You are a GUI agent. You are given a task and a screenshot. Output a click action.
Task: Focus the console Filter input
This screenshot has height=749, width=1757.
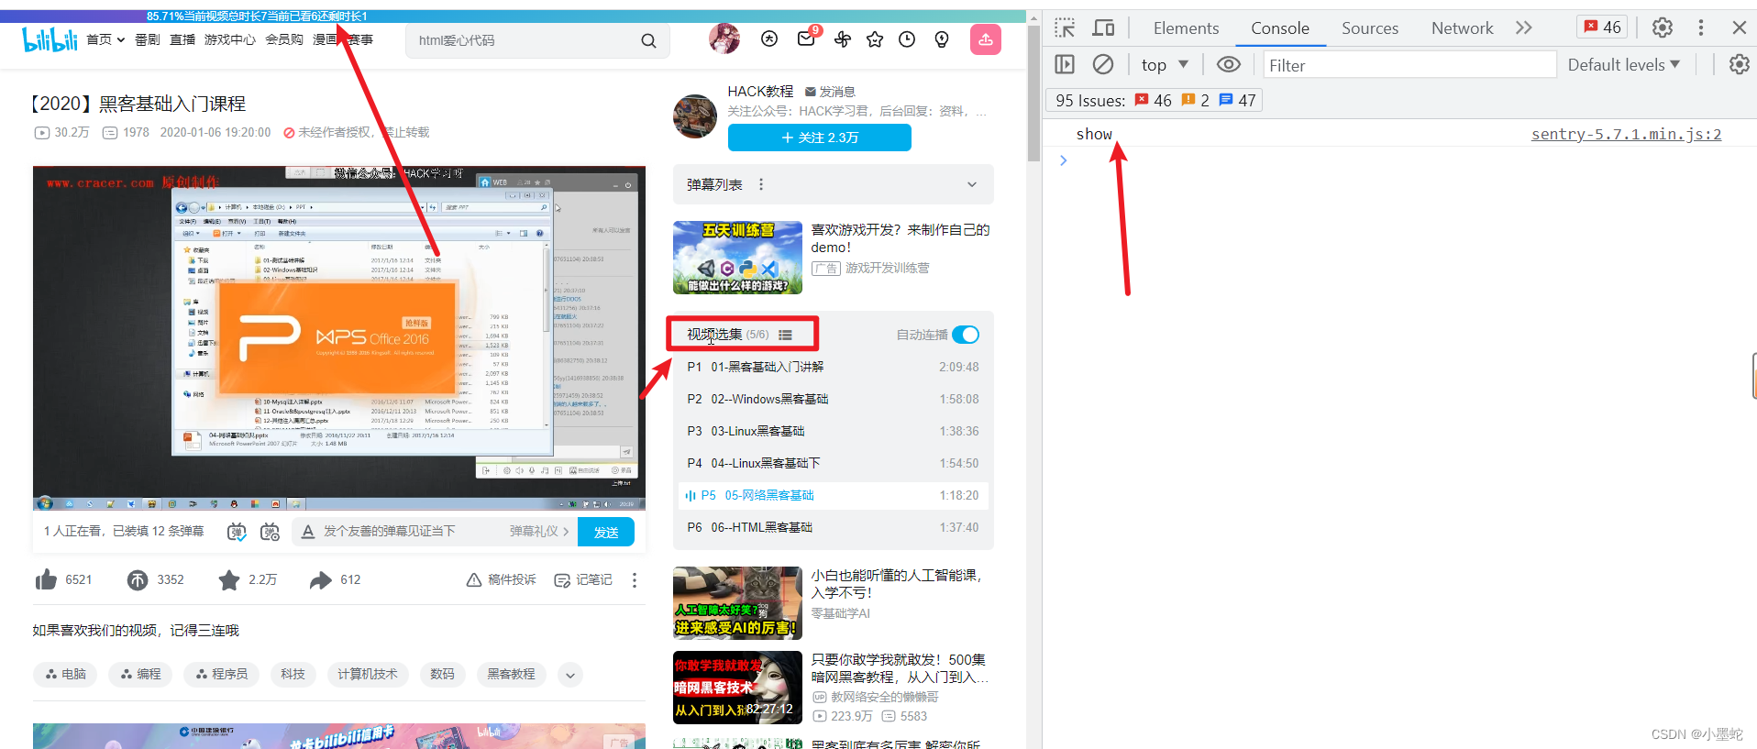click(x=1409, y=64)
